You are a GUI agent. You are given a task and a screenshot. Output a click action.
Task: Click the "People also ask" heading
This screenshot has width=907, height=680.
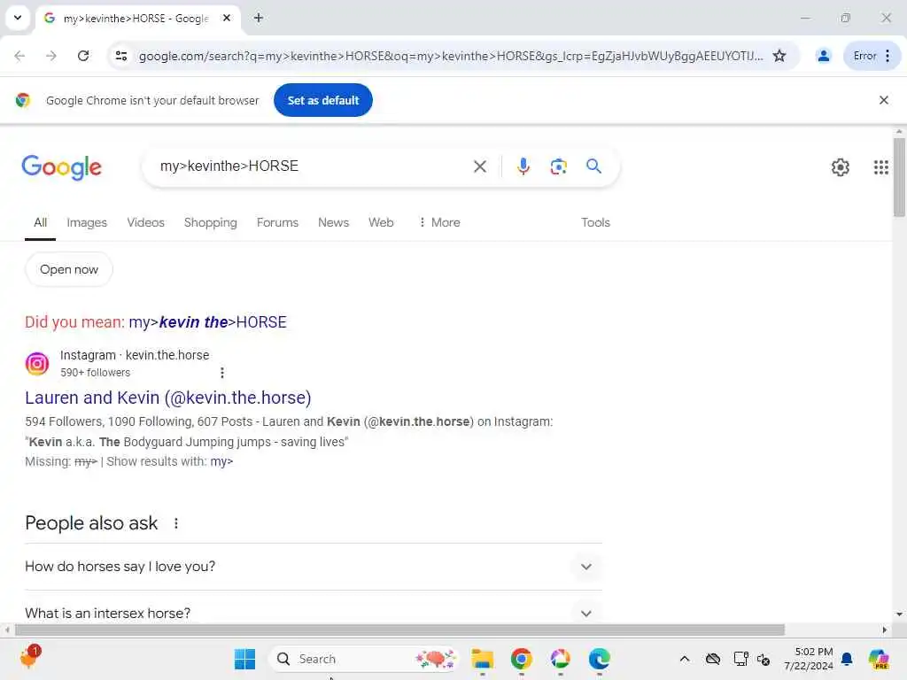click(x=91, y=523)
